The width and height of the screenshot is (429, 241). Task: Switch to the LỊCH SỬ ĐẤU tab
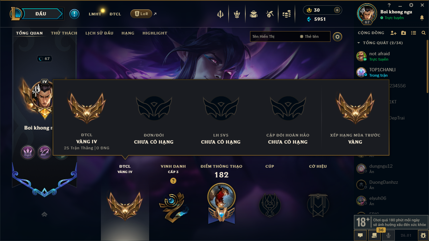99,33
